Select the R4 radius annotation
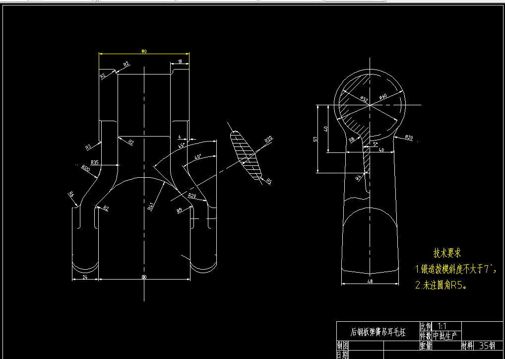The width and height of the screenshot is (505, 359). click(359, 178)
